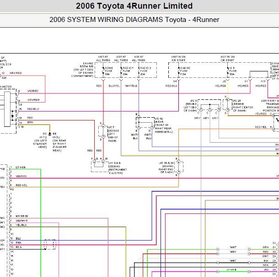
Task: Click the BLU label at pin 11
Action: click(18, 239)
